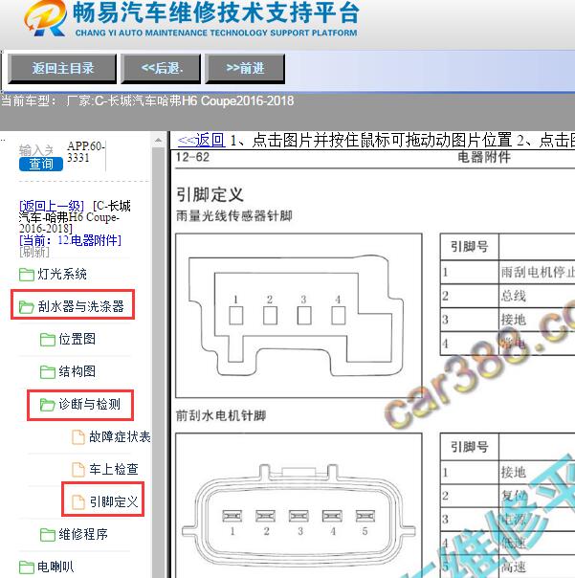
Task: Click the folder icon beside 电喇叭
Action: point(27,567)
